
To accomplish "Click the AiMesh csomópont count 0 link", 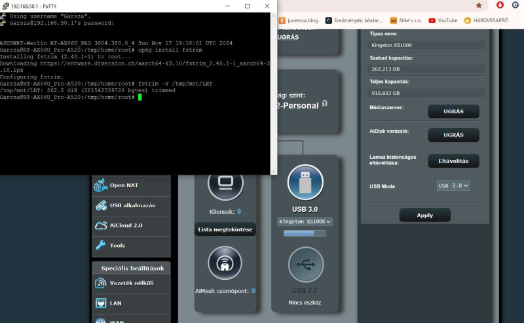I will tap(253, 291).
